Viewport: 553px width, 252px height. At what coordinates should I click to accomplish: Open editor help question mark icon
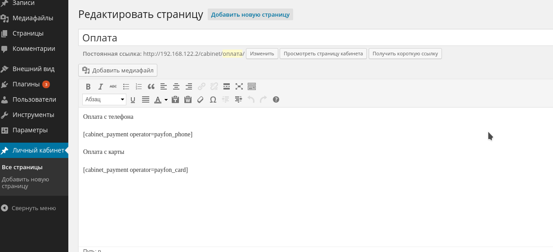[276, 99]
